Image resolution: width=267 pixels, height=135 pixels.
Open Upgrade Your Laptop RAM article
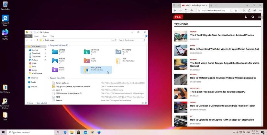tap(222, 120)
